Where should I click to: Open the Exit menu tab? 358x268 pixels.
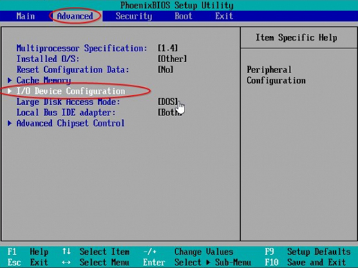(224, 16)
